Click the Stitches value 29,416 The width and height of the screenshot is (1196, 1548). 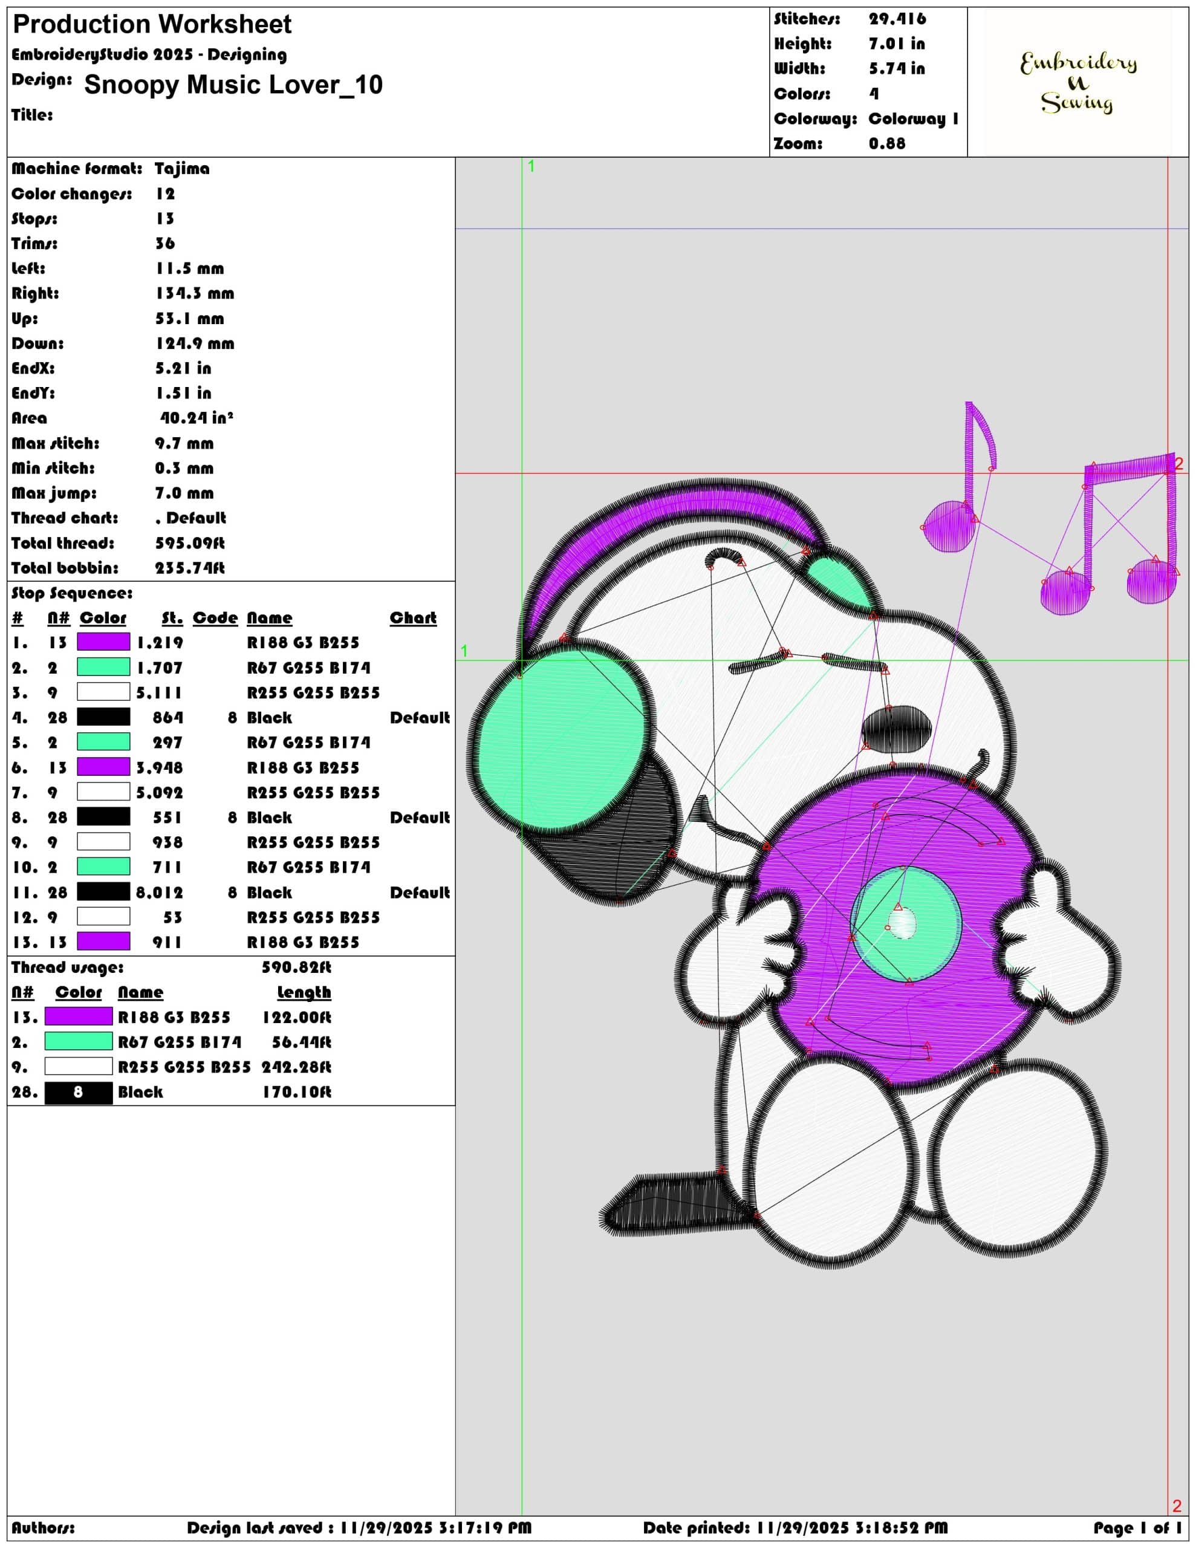click(897, 19)
